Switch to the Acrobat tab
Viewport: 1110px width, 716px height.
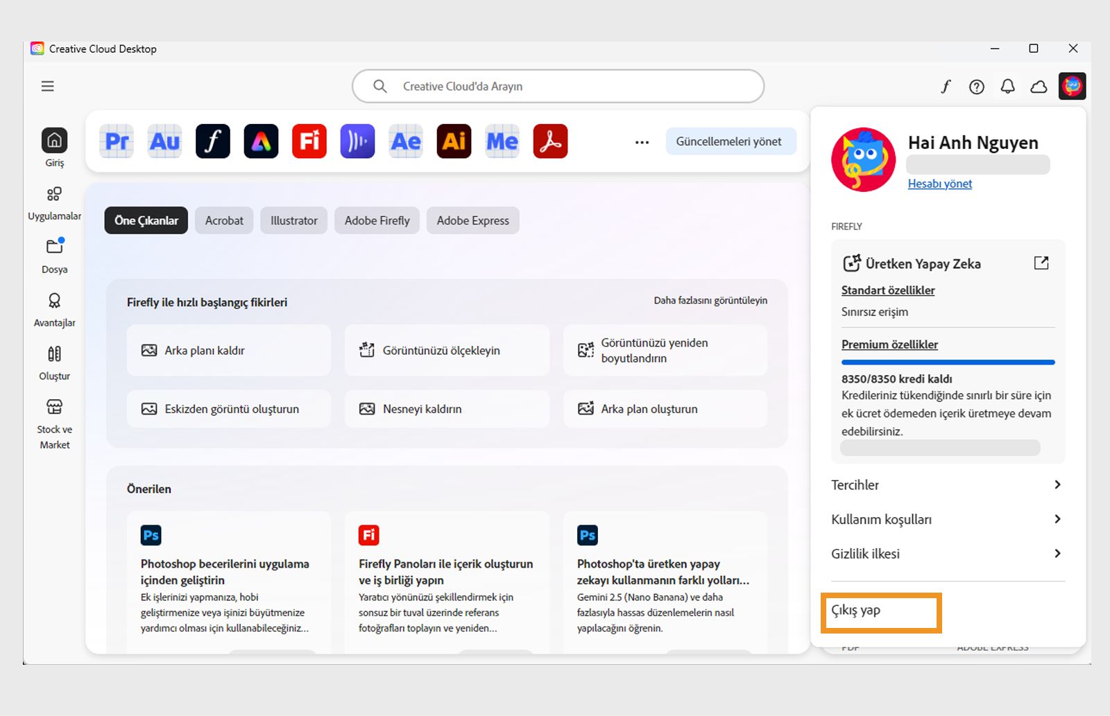coord(224,220)
